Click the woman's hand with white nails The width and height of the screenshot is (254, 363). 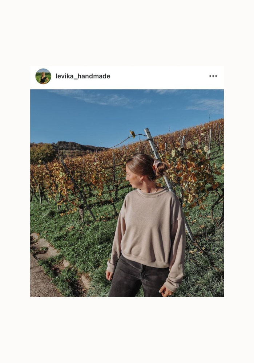(x=166, y=291)
